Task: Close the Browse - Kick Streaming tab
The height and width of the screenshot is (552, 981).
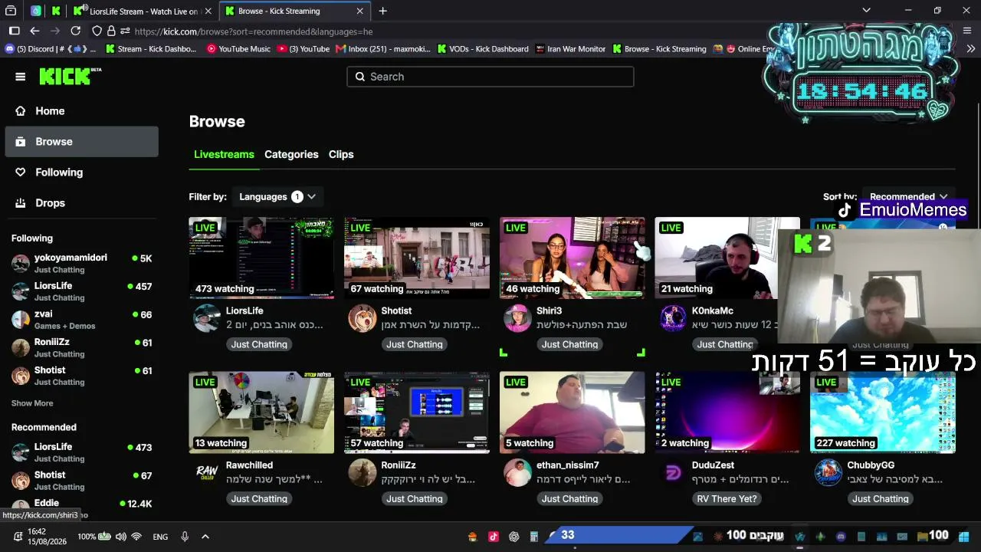Action: (359, 11)
